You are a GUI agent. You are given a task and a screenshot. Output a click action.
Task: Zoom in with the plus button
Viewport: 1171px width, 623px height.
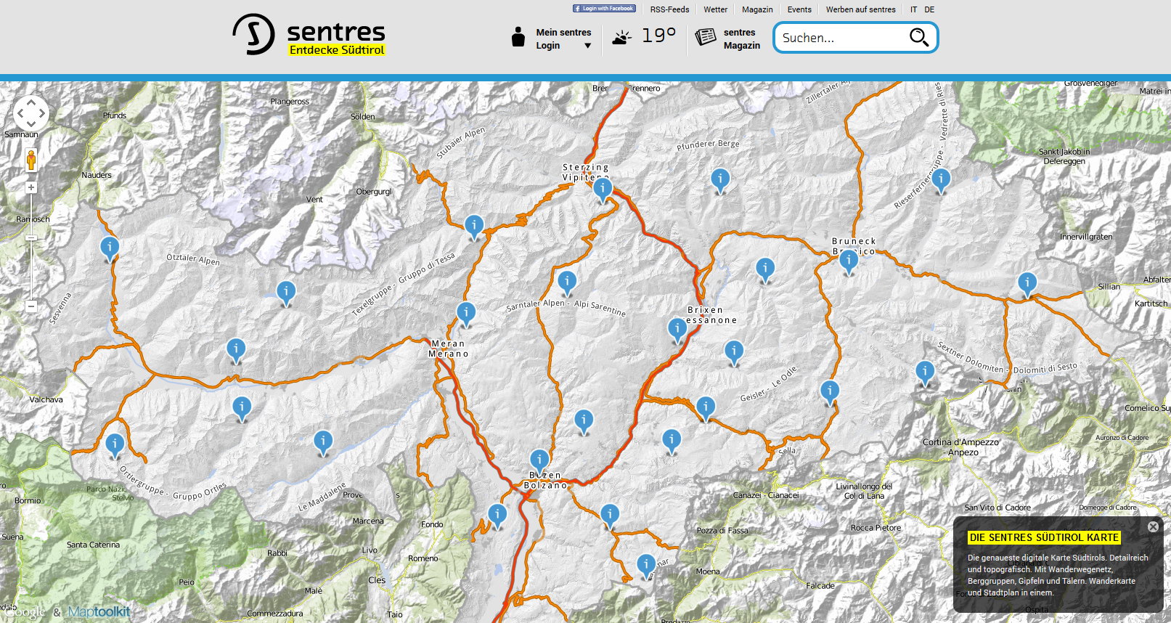(31, 187)
